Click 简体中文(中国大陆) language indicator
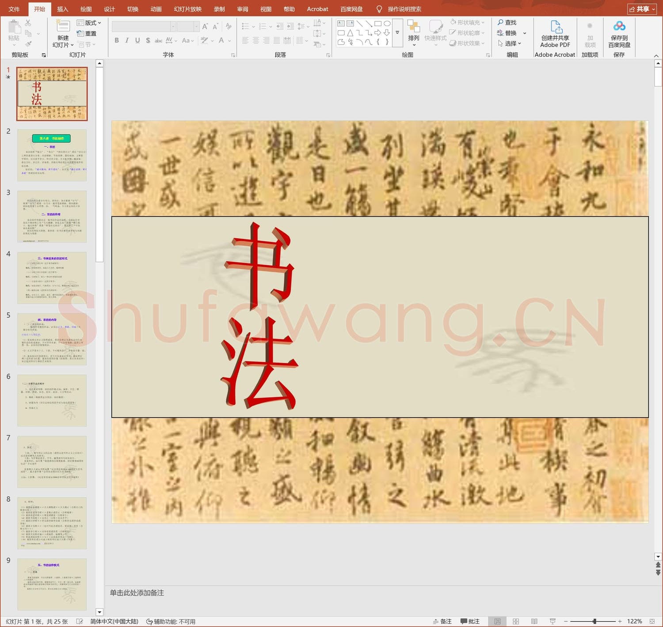This screenshot has height=627, width=663. pos(114,621)
